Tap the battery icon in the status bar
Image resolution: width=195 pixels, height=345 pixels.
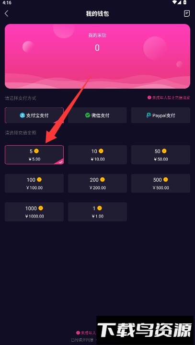click(185, 2)
